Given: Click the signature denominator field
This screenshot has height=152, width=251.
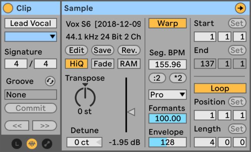Looking at the screenshot, I should point(45,64).
